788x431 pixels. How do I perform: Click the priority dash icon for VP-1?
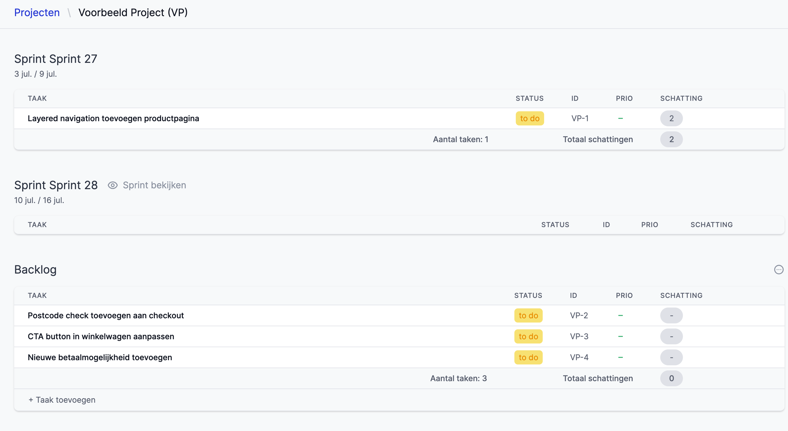(620, 118)
